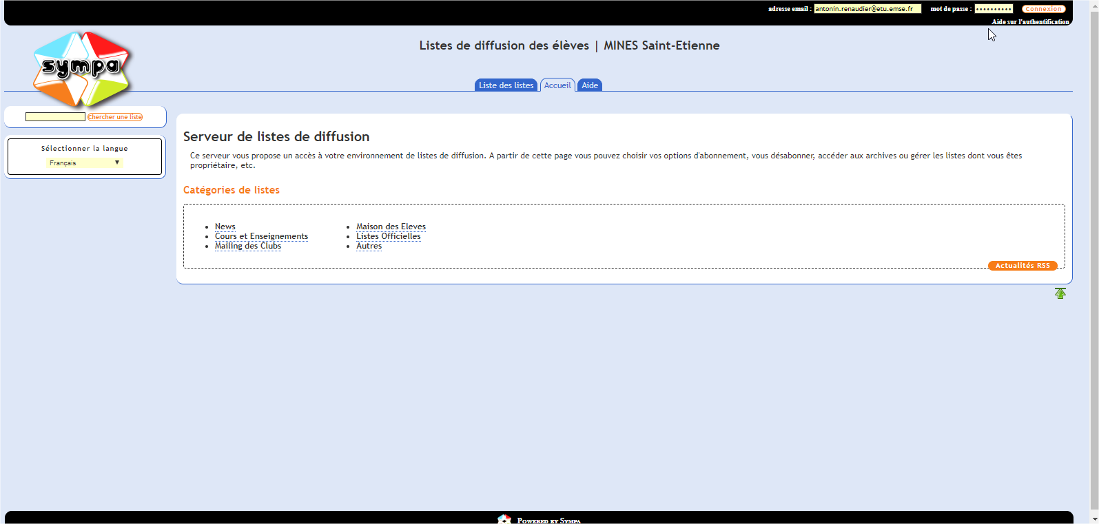
Task: Open Aide sur l'authentification link
Action: pyautogui.click(x=1030, y=22)
